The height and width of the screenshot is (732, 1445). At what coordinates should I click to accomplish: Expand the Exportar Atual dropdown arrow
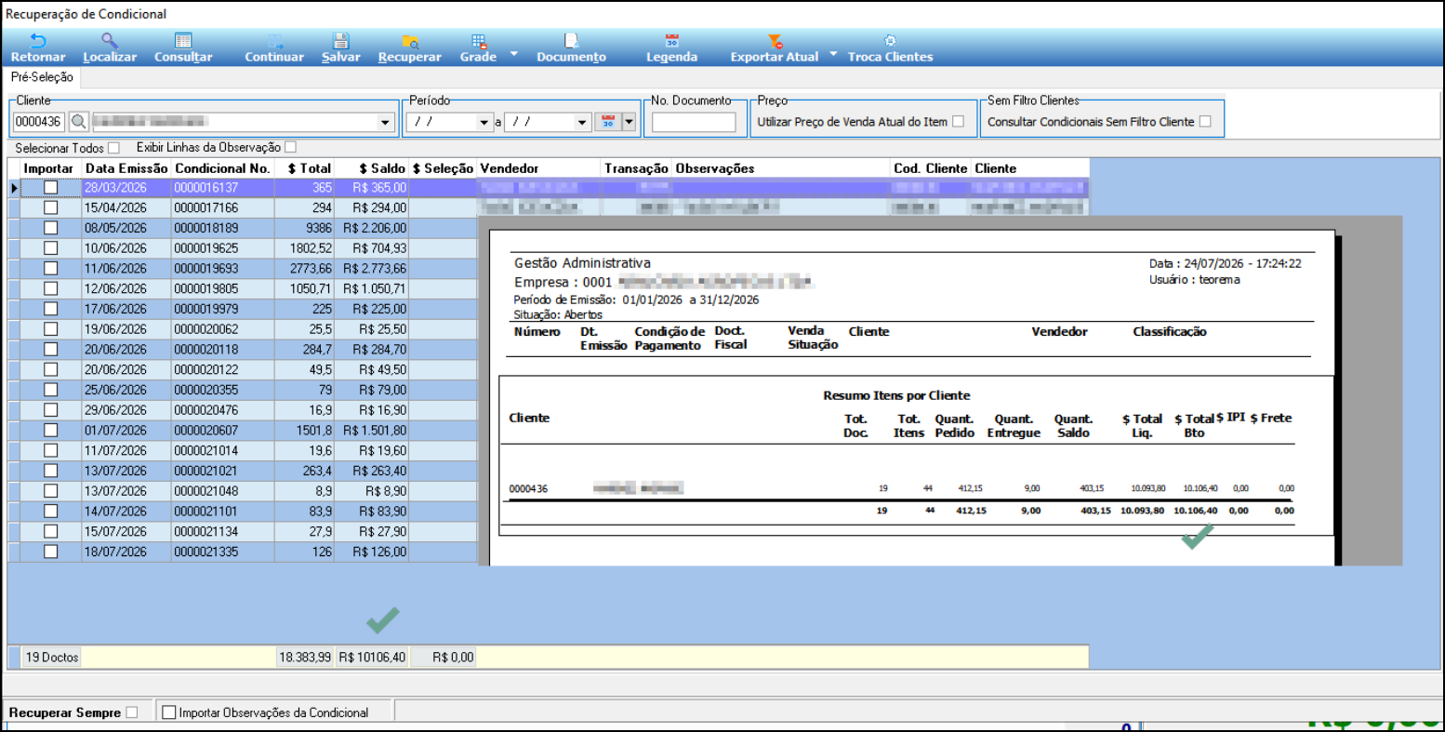pos(833,54)
